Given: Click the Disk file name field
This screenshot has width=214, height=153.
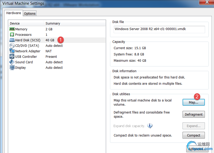Looking at the screenshot, I should click(159, 29).
